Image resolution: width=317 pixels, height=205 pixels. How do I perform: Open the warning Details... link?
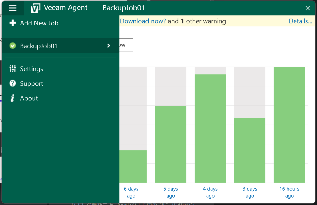coord(300,21)
